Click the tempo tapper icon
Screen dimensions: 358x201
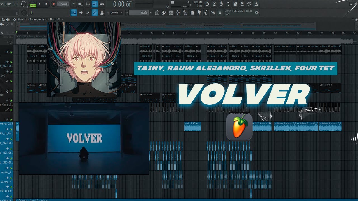(206, 13)
